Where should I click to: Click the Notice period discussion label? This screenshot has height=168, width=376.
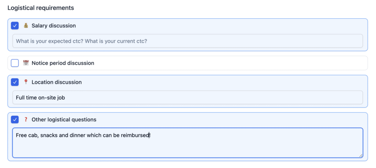click(x=63, y=63)
